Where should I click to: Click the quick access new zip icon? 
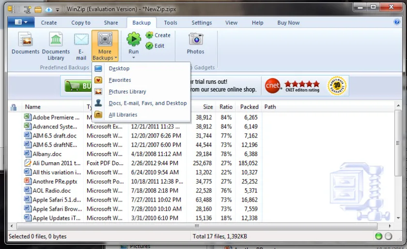point(27,10)
